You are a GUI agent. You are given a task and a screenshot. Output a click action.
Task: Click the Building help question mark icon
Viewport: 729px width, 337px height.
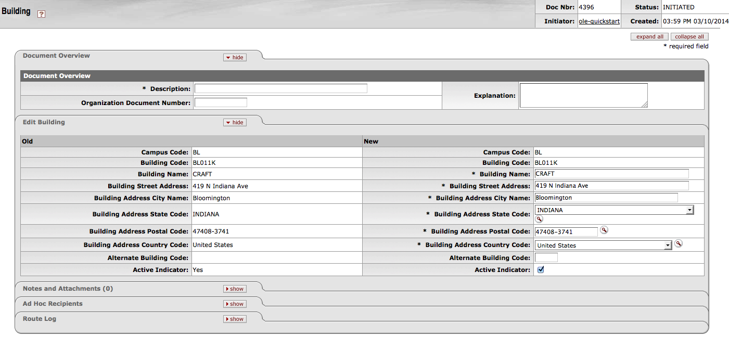[x=42, y=14]
